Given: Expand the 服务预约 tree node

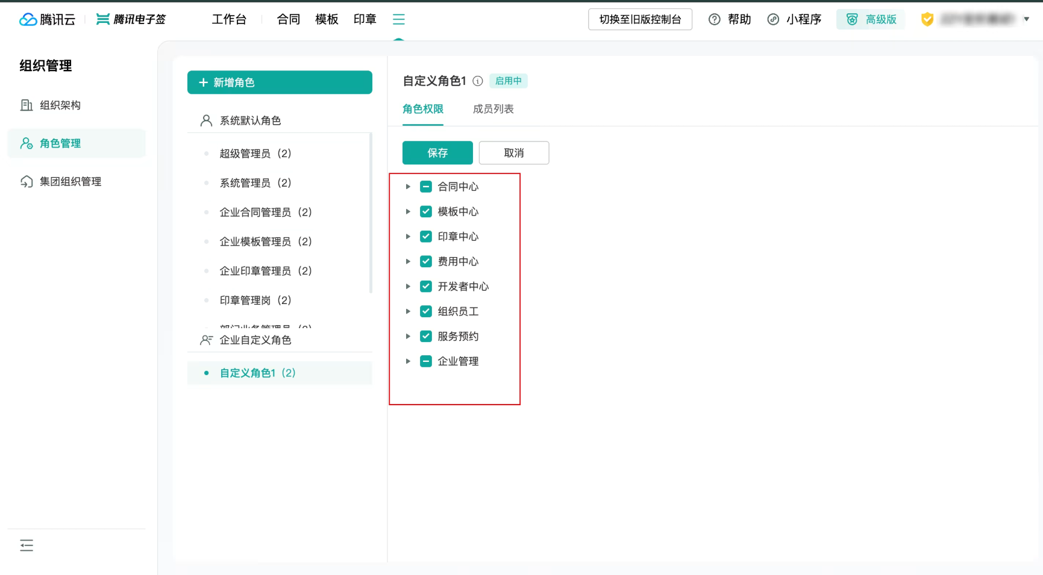Looking at the screenshot, I should [x=408, y=336].
